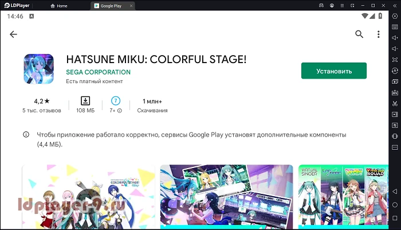The height and width of the screenshot is (230, 401).
Task: Click the LDPlayer logo
Action: point(17,5)
